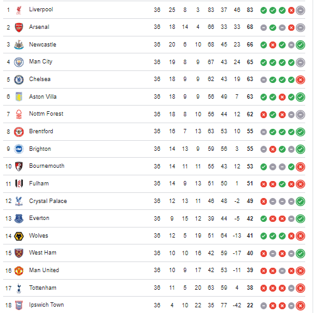Click the Liverpool club crest
This screenshot has width=314, height=313.
19,10
